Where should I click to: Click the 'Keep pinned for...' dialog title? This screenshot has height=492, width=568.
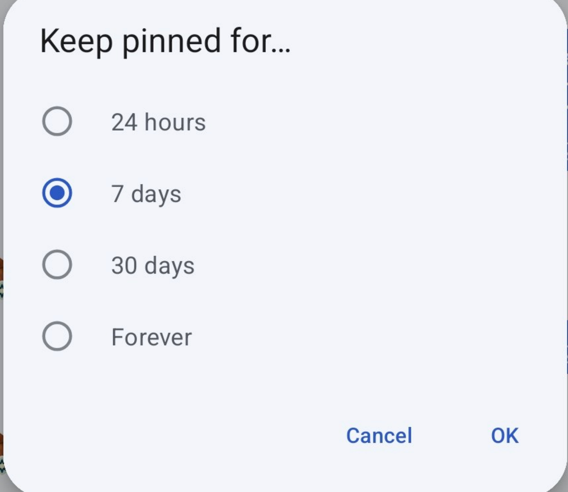coord(165,41)
